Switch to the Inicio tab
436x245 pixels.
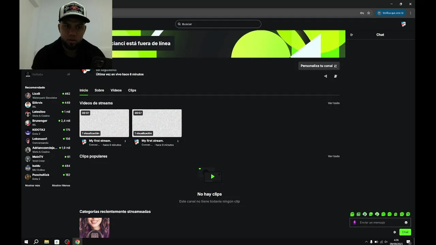(x=84, y=90)
